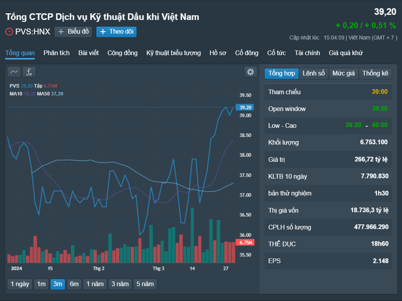Image resolution: width=402 pixels, height=301 pixels.
Task: Choose the 3 năm chart range
Action: tap(120, 284)
